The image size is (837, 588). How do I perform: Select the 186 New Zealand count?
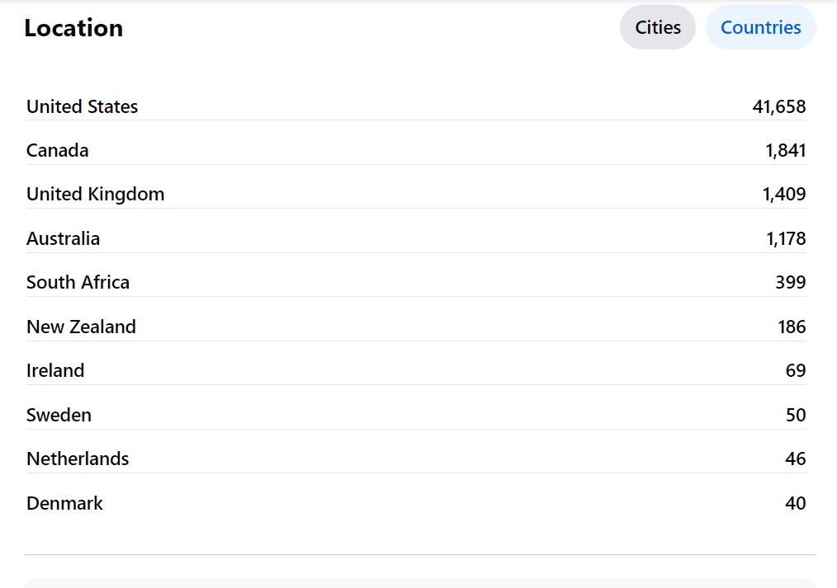pos(792,327)
